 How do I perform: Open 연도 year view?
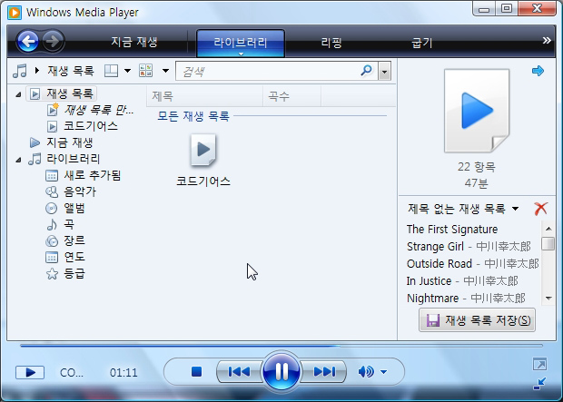tap(65, 257)
